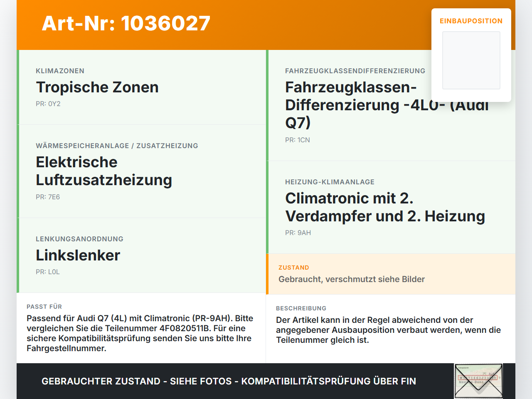
Task: Open the Einbauposition image placeholder
Action: (x=471, y=60)
